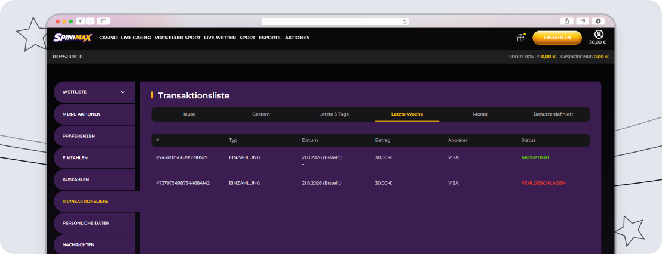The image size is (662, 254).
Task: Click the Status column header
Action: coord(528,140)
